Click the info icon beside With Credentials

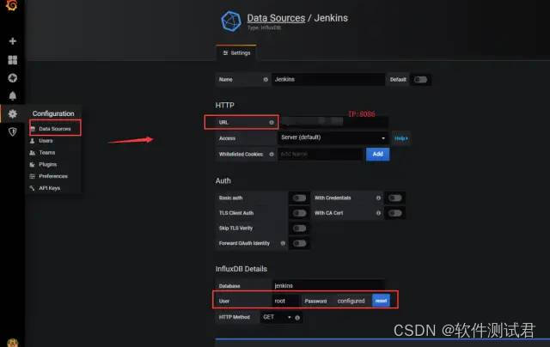pos(378,198)
